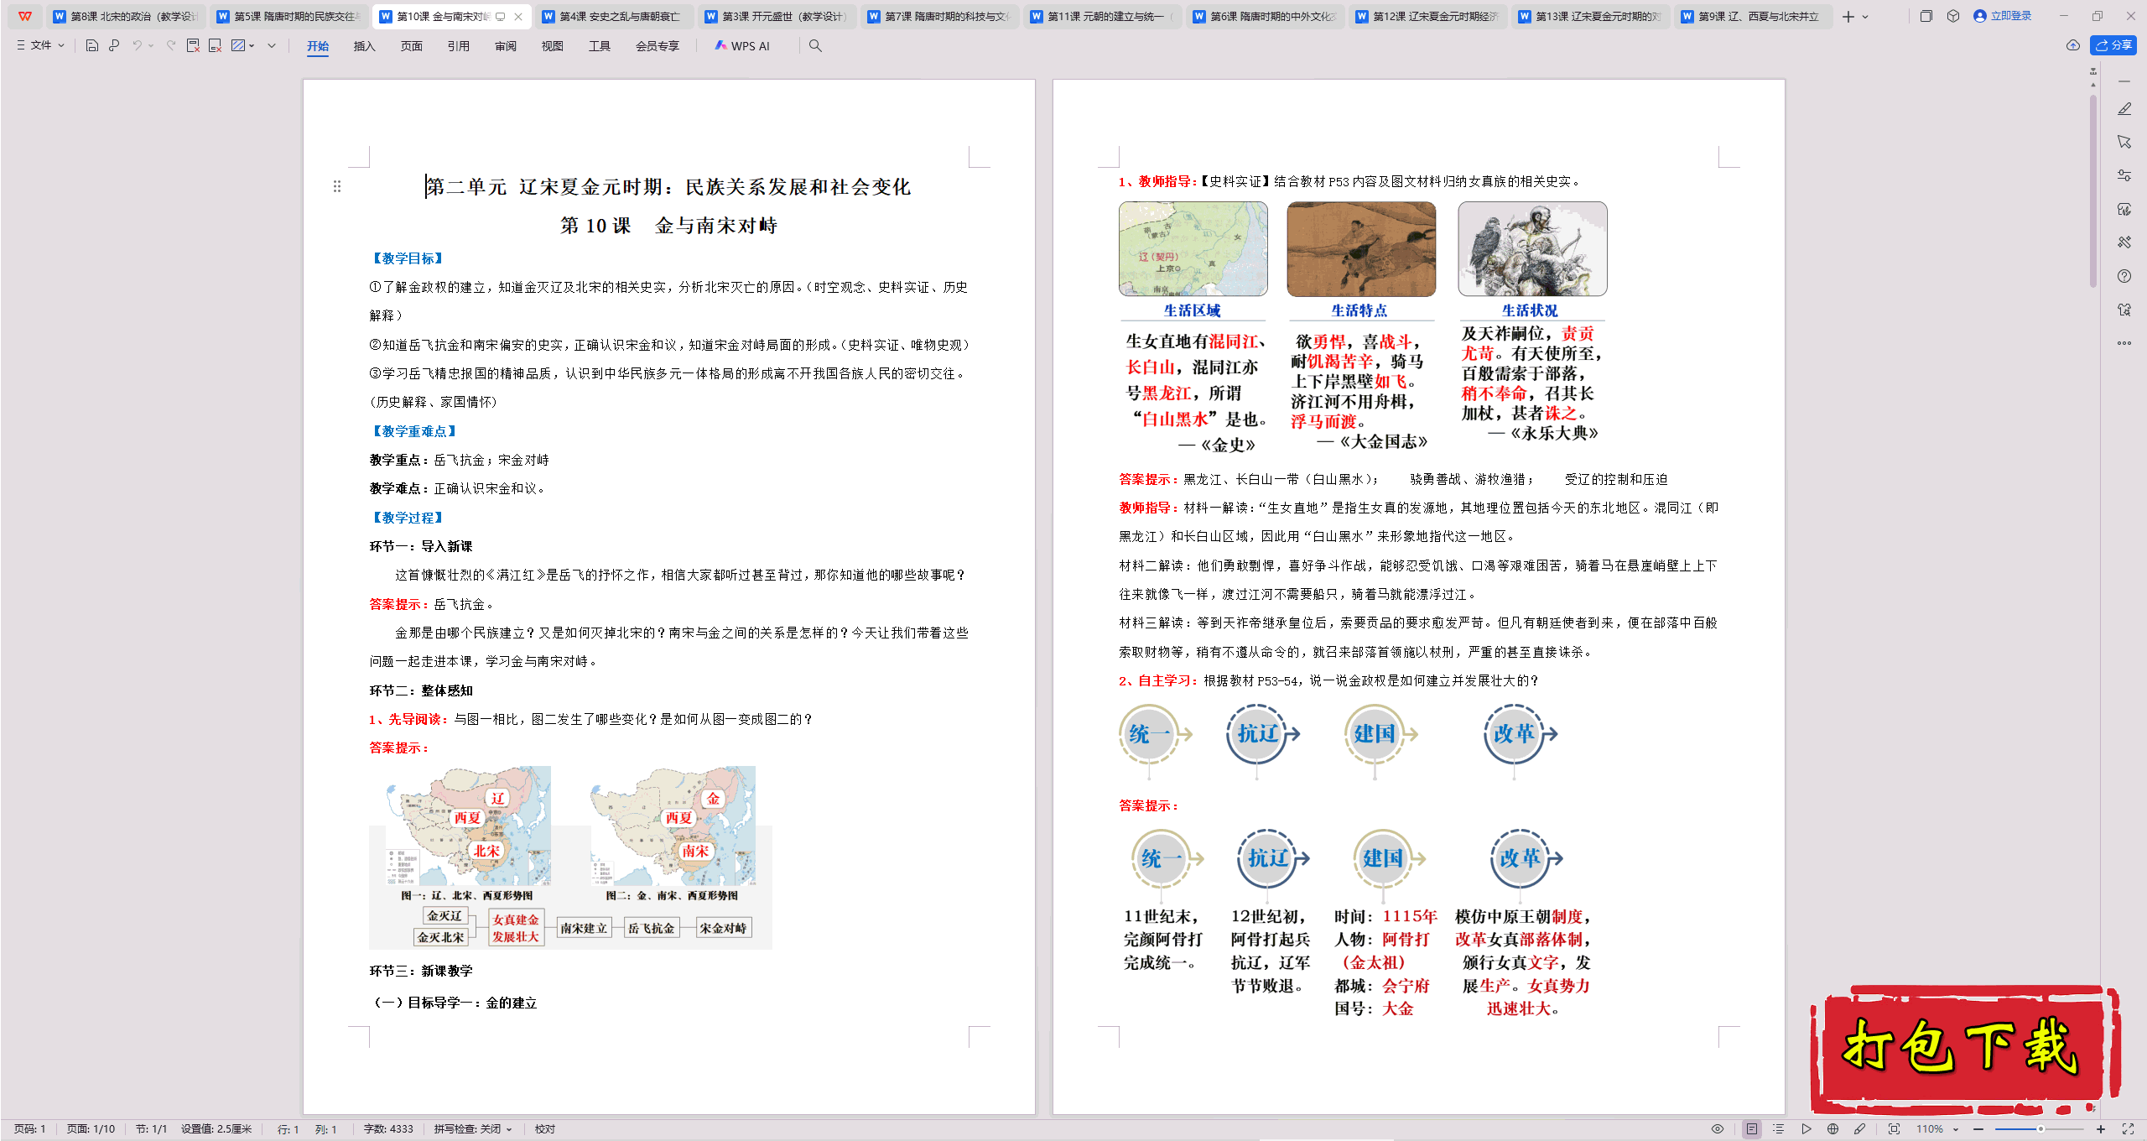Select the 辽北宋西夏 situation map image
2147x1141 pixels.
pyautogui.click(x=468, y=827)
